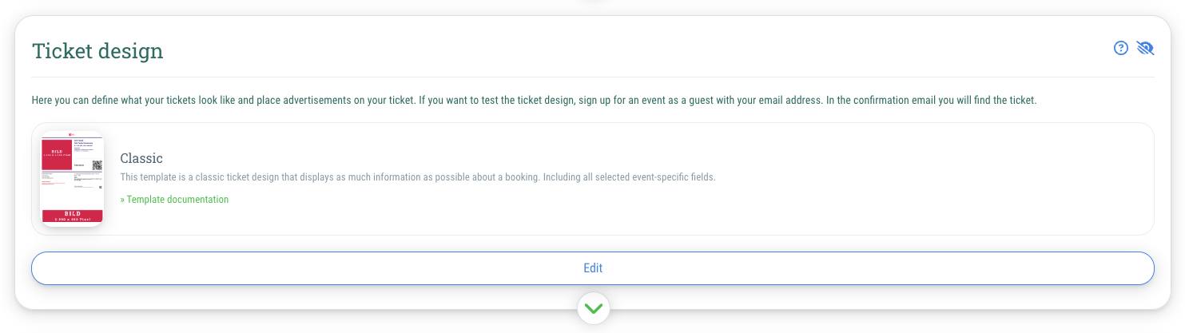Image resolution: width=1185 pixels, height=333 pixels.
Task: Click the » arrows before Template documentation
Action: [122, 200]
